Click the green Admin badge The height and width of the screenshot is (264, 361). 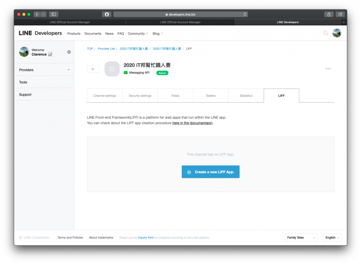coord(162,73)
